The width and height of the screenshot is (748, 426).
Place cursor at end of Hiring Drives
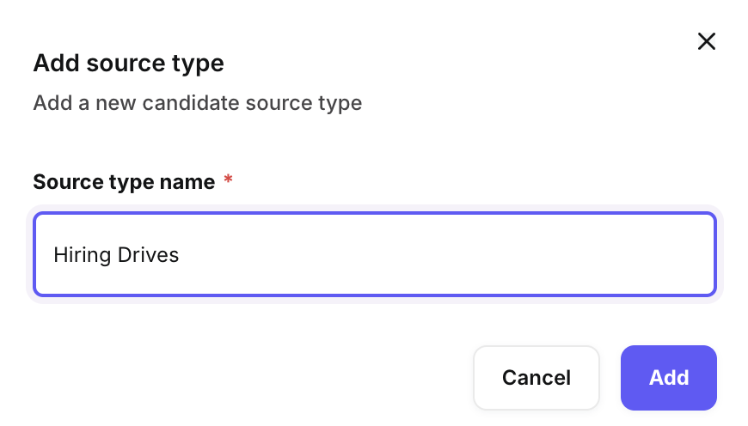coord(180,255)
